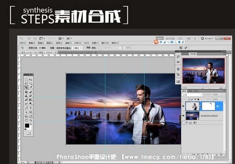Image resolution: width=235 pixels, height=164 pixels.
Task: Switch to the JD-0061.psd document tab
Action: 78,53
